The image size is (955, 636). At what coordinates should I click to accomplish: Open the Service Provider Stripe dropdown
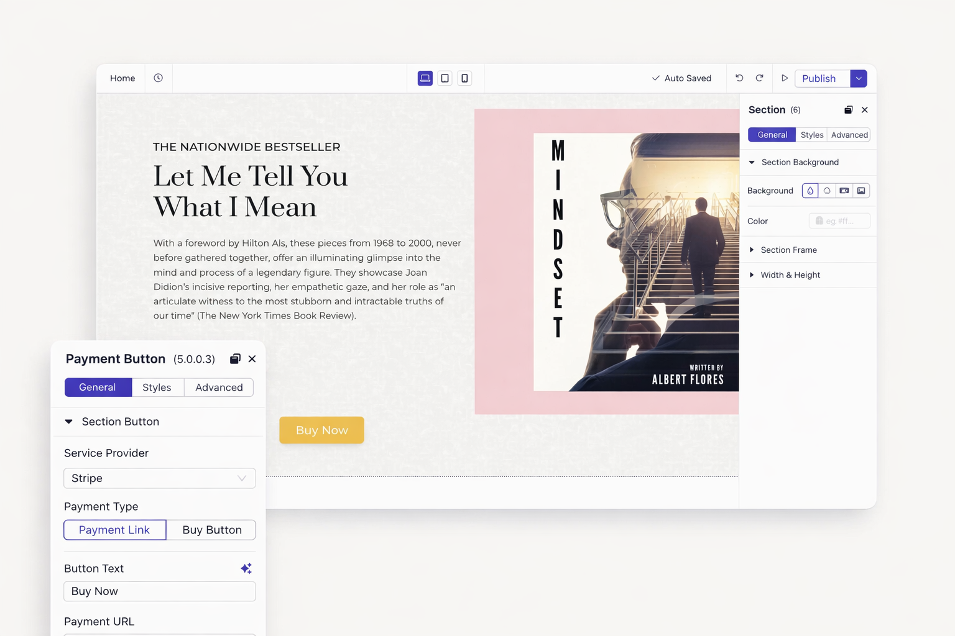pos(160,478)
